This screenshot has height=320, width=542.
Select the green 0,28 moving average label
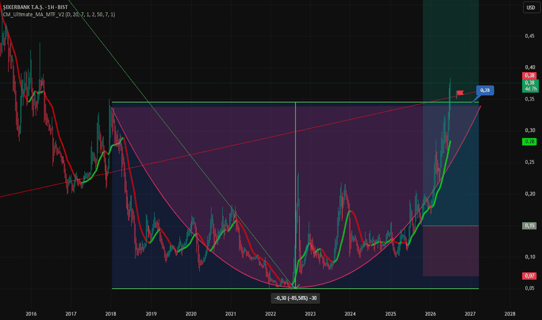pos(529,141)
